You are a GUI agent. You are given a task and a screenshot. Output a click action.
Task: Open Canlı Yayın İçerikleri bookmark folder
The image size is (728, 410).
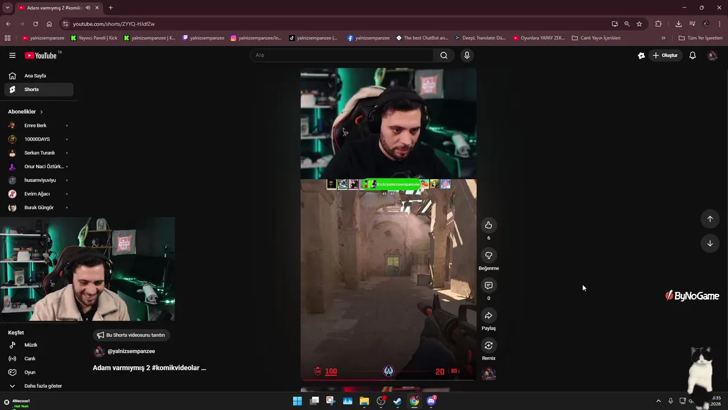tap(596, 38)
